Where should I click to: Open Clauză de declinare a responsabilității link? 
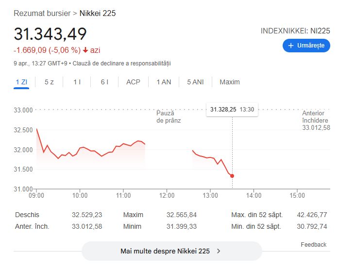122,63
